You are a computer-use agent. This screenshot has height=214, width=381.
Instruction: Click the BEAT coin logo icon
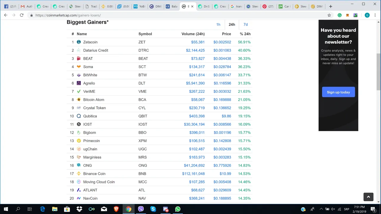tap(79, 59)
